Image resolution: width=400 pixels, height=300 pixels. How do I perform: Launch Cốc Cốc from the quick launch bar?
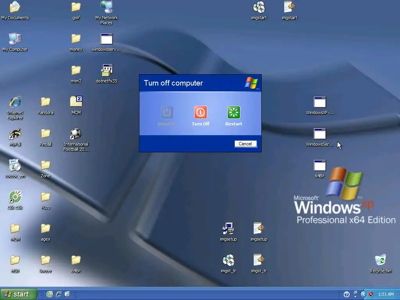point(50,294)
